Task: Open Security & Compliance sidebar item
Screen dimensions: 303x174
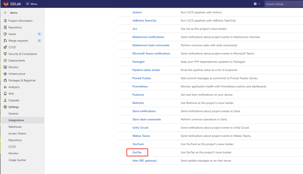Action: coord(22,54)
